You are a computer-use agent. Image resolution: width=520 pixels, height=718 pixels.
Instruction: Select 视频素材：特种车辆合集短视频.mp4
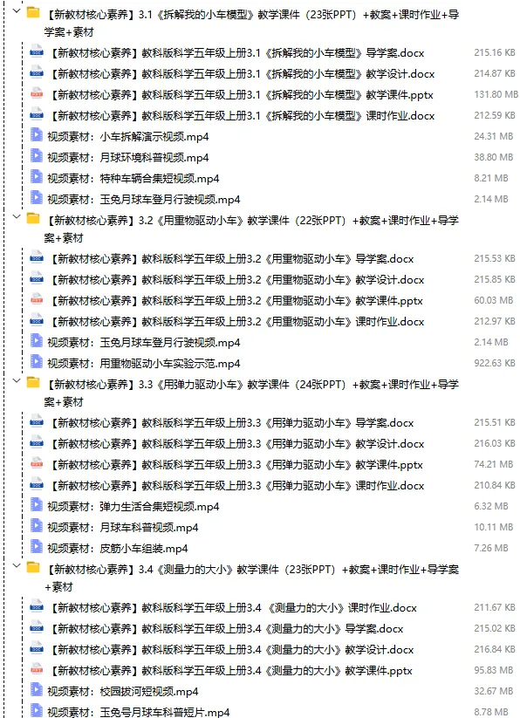pos(133,179)
